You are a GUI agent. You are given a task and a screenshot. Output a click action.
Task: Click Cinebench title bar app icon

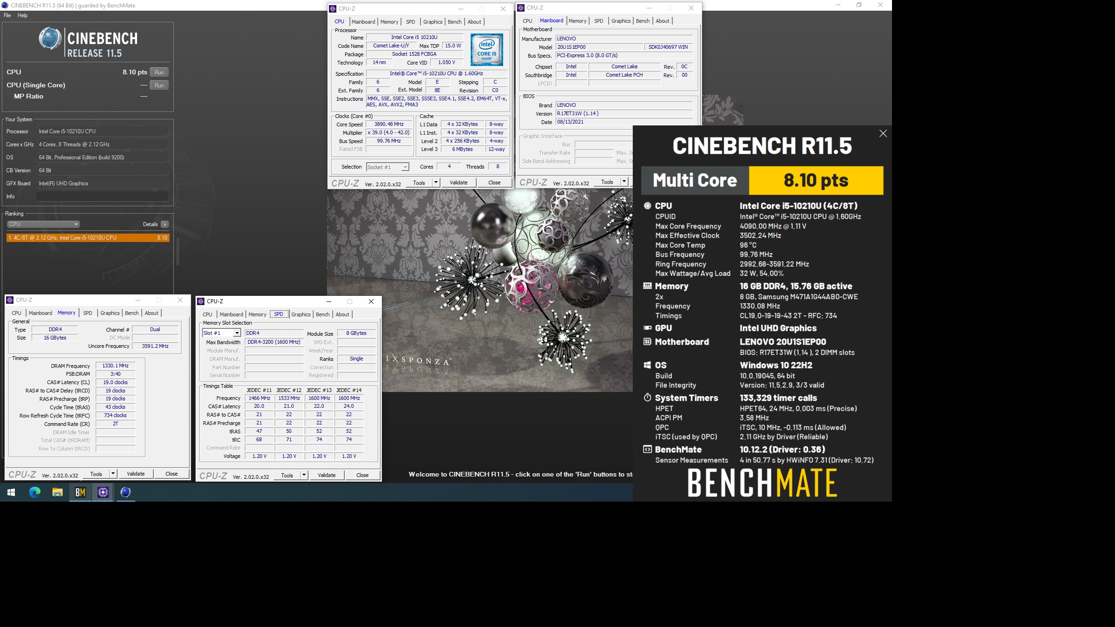point(5,6)
